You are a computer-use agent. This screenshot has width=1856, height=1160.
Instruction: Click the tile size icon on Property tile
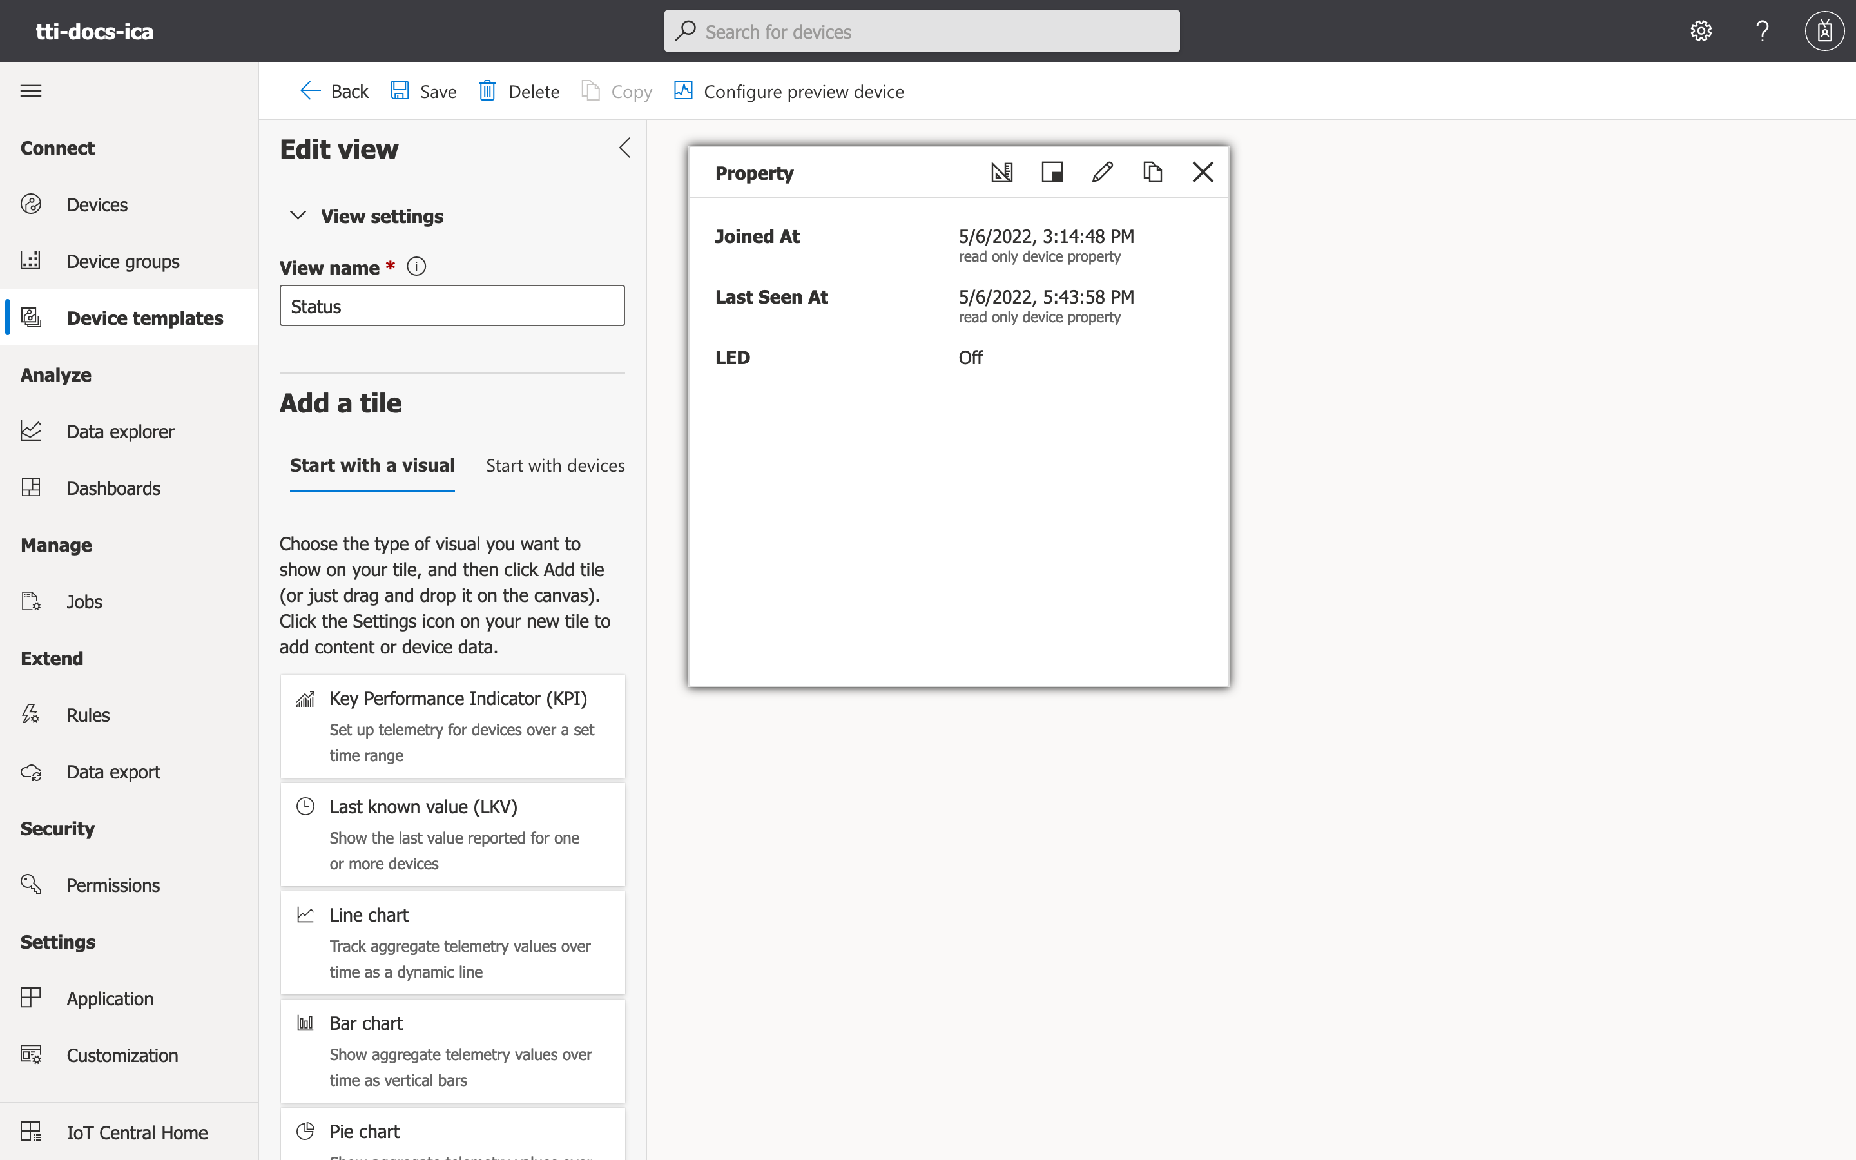(1052, 172)
